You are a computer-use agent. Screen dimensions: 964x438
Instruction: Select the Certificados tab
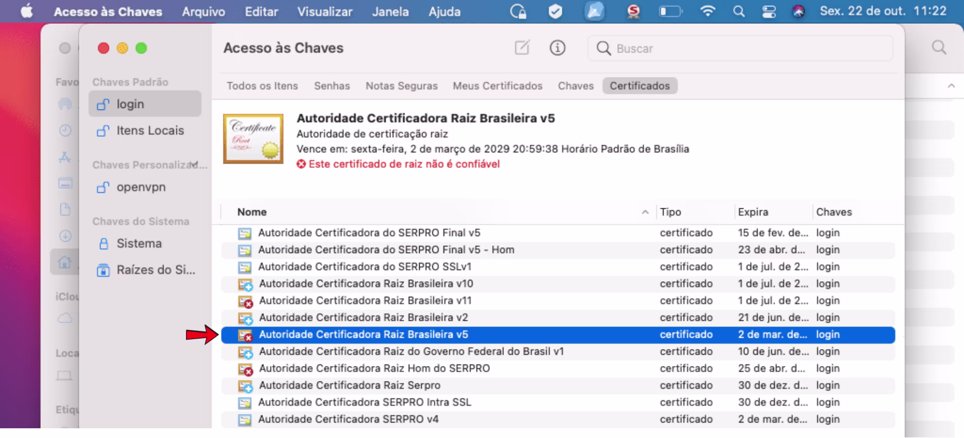coord(640,86)
